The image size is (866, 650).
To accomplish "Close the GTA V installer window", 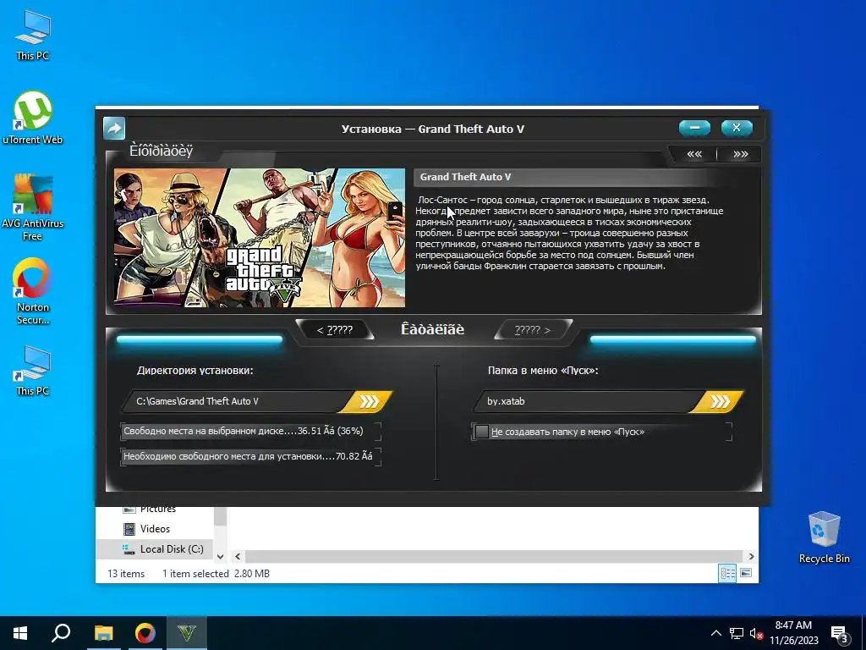I will (737, 128).
